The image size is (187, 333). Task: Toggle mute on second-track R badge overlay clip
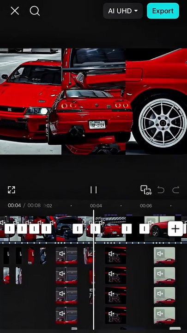point(112,273)
